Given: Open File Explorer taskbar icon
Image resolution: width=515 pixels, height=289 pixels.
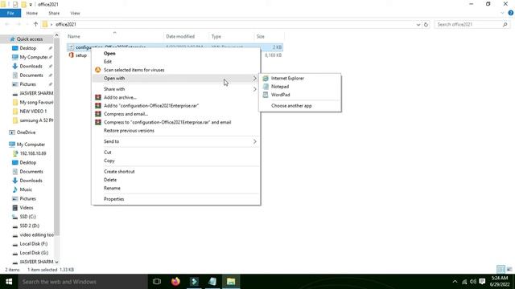Looking at the screenshot, I should pyautogui.click(x=231, y=282).
